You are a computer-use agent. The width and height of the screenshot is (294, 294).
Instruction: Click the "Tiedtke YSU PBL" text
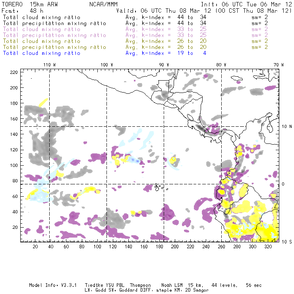104,285
